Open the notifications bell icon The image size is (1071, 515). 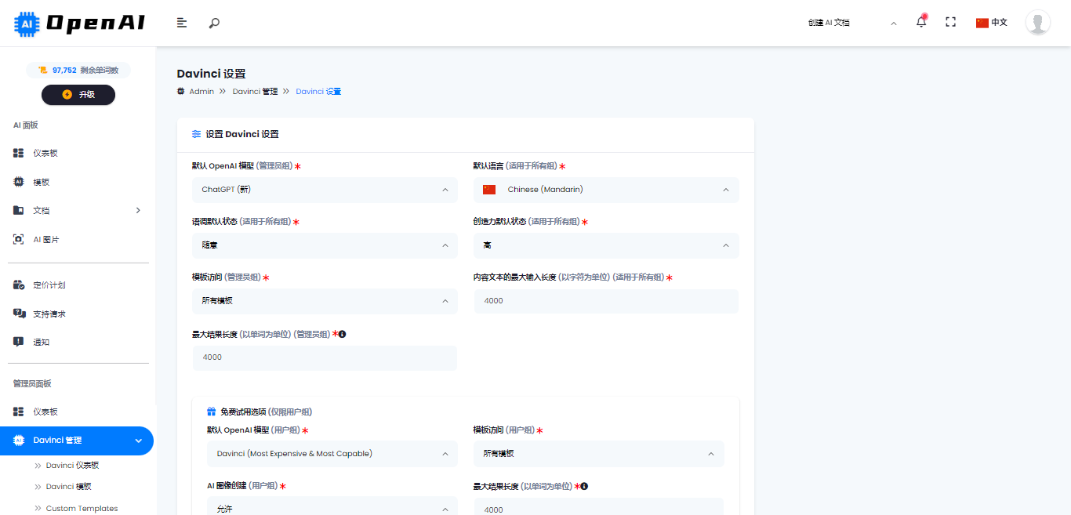(x=921, y=22)
